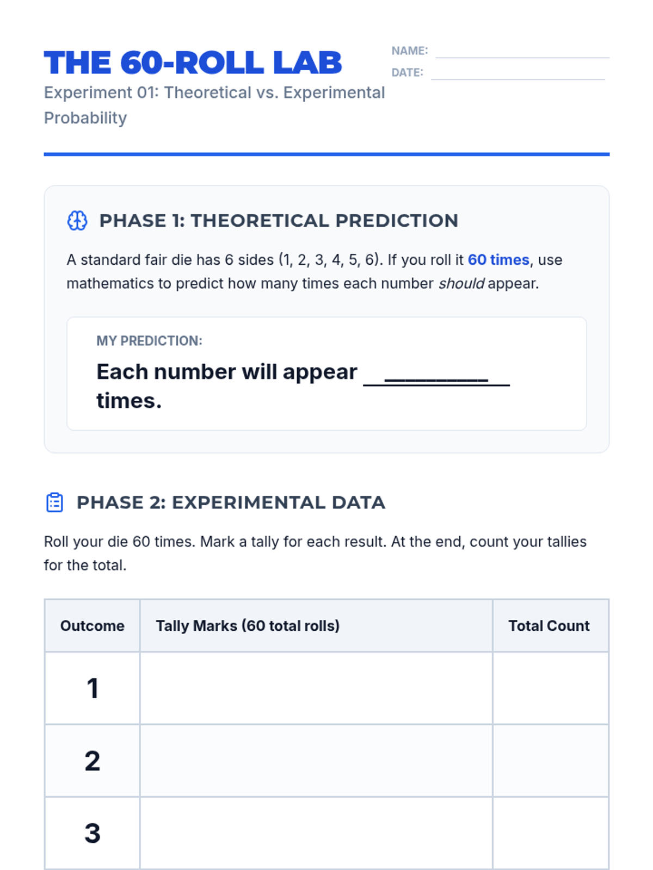Click the blue '60 times' text
This screenshot has height=870, width=653.
coord(498,260)
